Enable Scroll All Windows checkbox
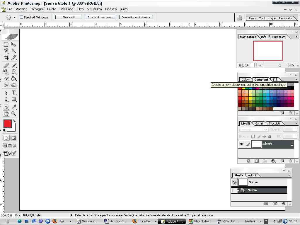The width and height of the screenshot is (300, 225). click(22, 17)
